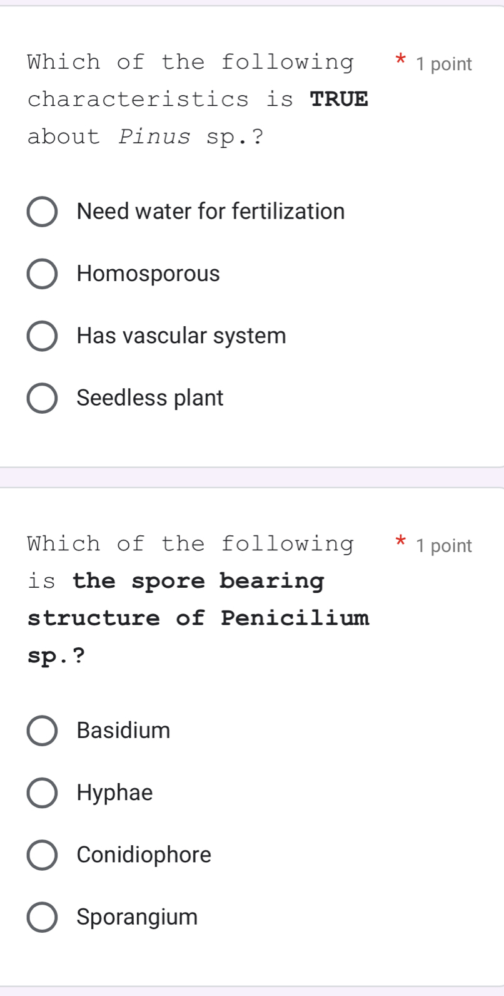Choose the Homosporous radio button
Screen dimensions: 504x996
pyautogui.click(x=42, y=274)
